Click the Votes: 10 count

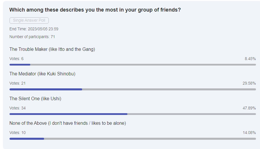pos(18,133)
